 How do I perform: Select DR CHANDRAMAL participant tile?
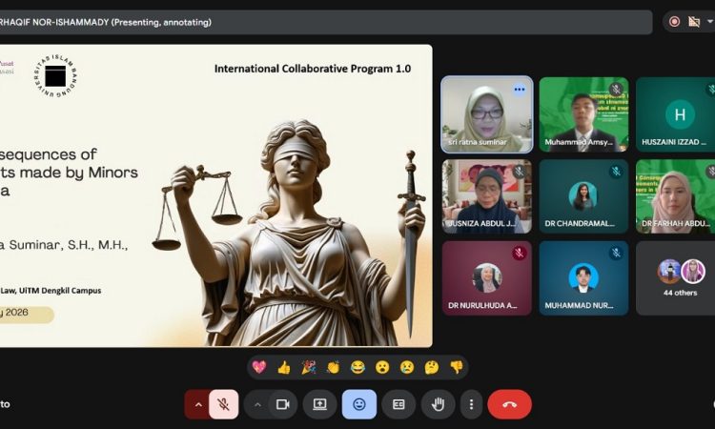583,196
